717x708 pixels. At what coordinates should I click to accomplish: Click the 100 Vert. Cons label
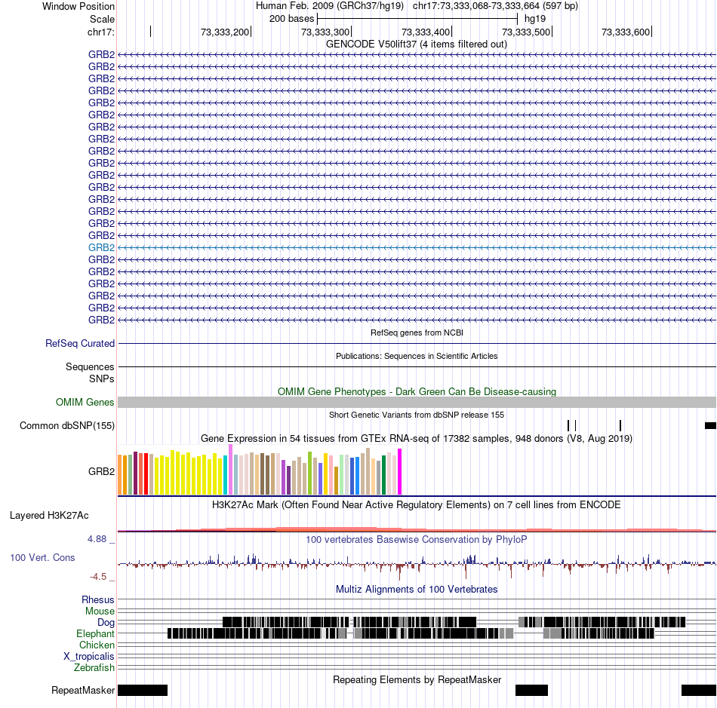coord(42,557)
